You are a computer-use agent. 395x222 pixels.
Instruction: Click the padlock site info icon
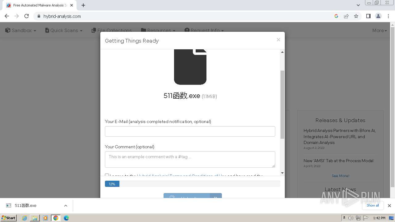(x=39, y=16)
